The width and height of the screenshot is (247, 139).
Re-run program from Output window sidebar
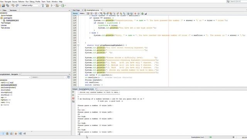(x=73, y=92)
